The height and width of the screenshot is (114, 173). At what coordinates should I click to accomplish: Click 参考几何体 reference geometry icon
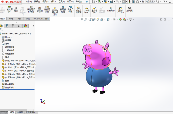coord(71,9)
